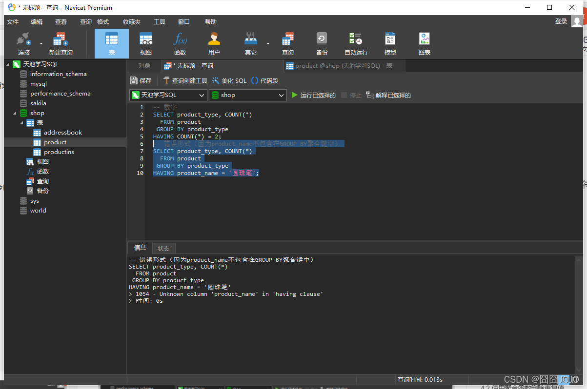This screenshot has width=587, height=389.
Task: Click query time 0.013s in status bar
Action: 420,379
